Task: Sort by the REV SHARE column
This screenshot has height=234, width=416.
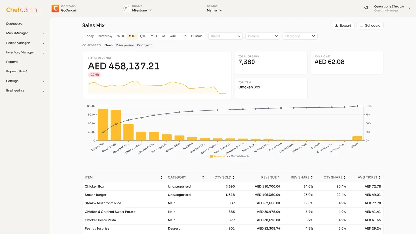Action: click(302, 177)
